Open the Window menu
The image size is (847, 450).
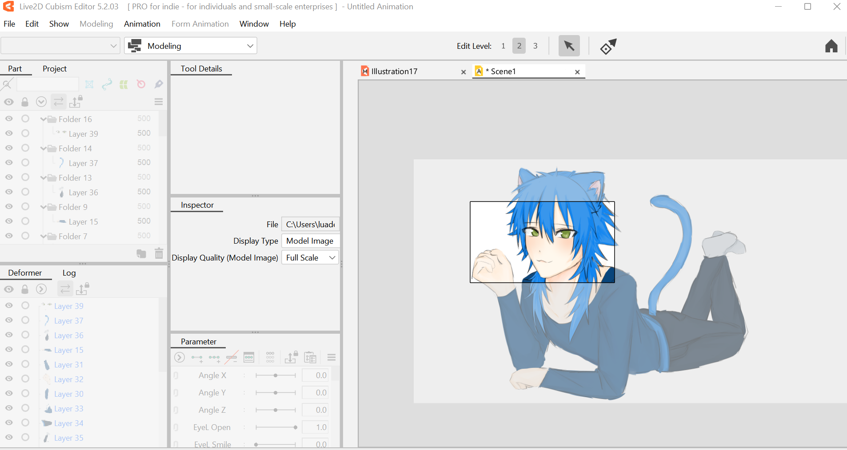tap(254, 24)
